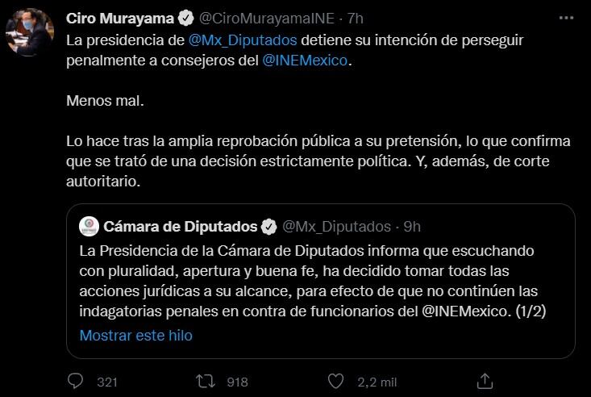Click the 7h timestamp of the tweet
This screenshot has width=591, height=397.
point(356,18)
